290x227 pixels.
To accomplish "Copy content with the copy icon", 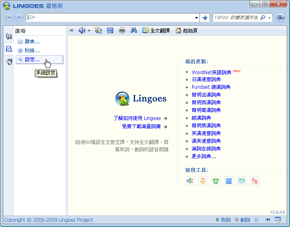I will (99, 30).
